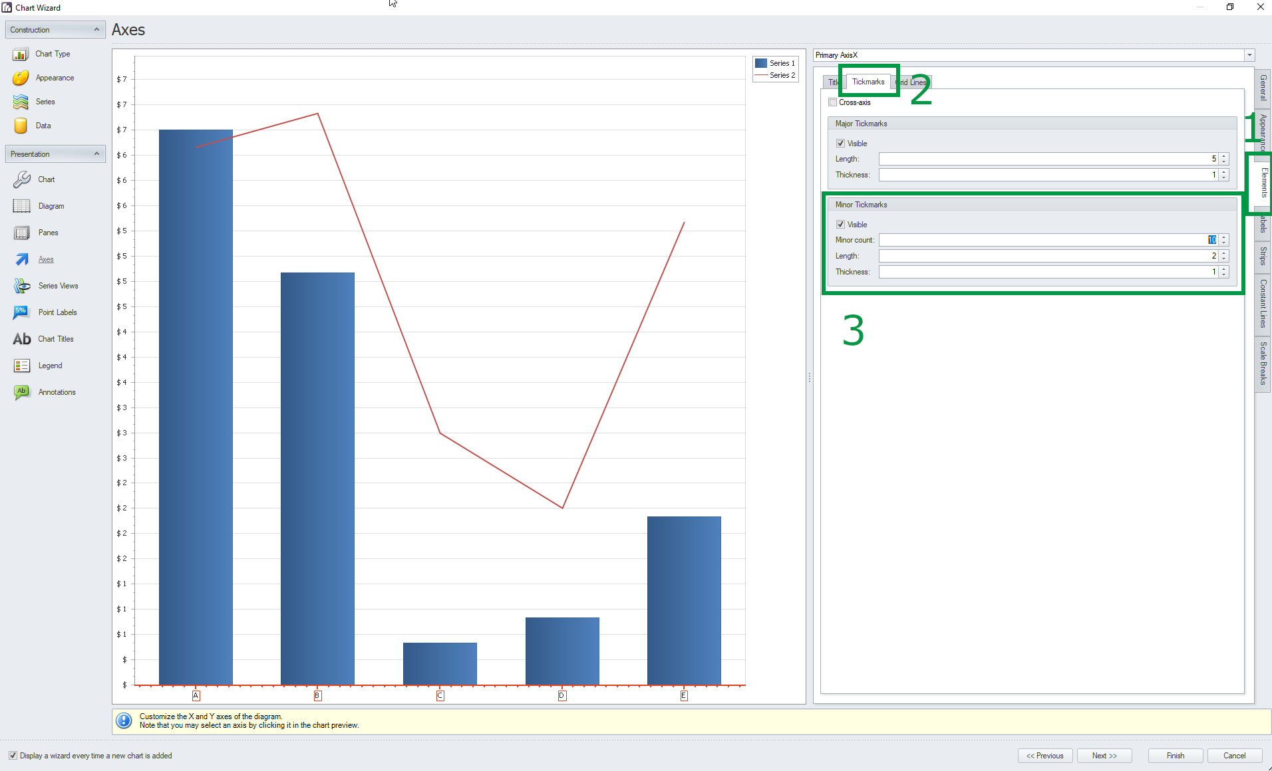Open the Primary AxisX dropdown
This screenshot has width=1272, height=771.
pyautogui.click(x=1250, y=55)
